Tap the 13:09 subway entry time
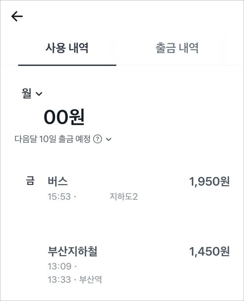 60,266
